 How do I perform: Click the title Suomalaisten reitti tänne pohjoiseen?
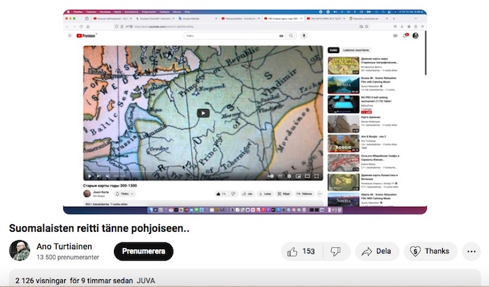tap(99, 228)
